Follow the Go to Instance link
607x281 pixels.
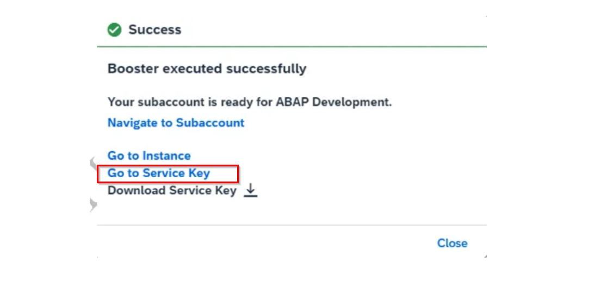click(x=149, y=155)
